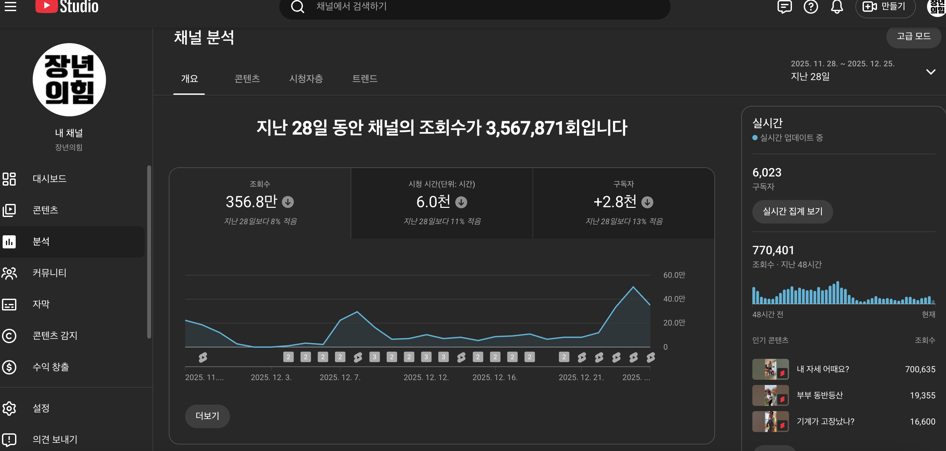Open the 내 자세 어때요? video thumbnail
Viewport: 946px width, 451px height.
pyautogui.click(x=770, y=369)
